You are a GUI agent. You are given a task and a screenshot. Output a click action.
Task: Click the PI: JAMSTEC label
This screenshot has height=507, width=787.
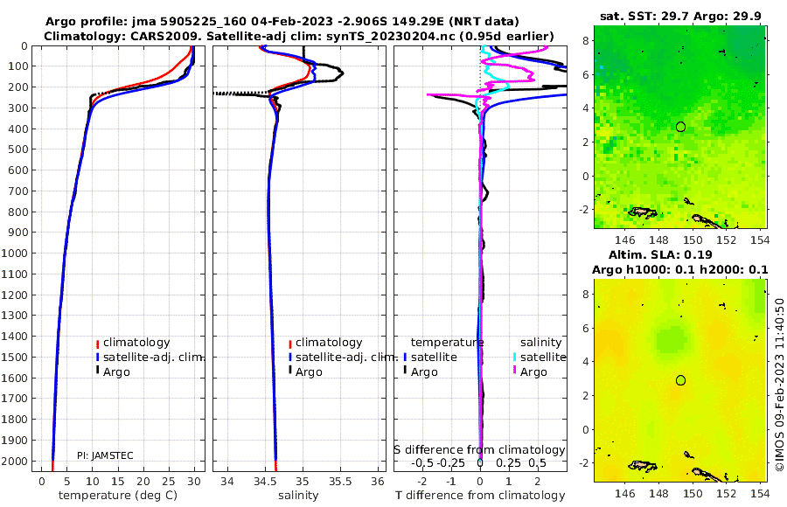pos(105,455)
